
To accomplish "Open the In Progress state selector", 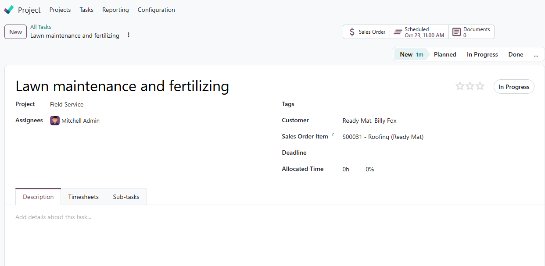I will click(x=514, y=87).
